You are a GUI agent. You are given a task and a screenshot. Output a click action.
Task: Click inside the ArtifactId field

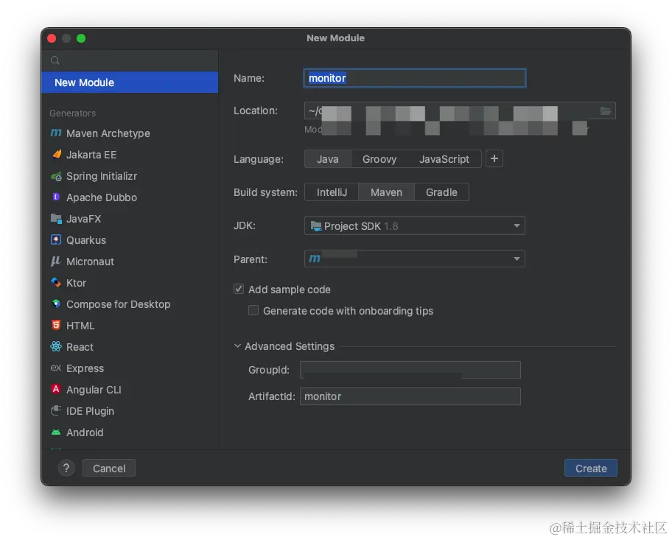tap(410, 396)
